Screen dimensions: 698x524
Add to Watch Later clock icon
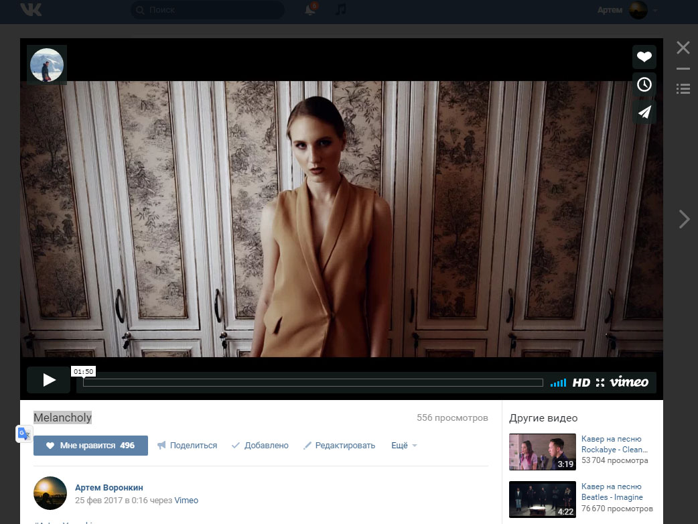[x=644, y=84]
